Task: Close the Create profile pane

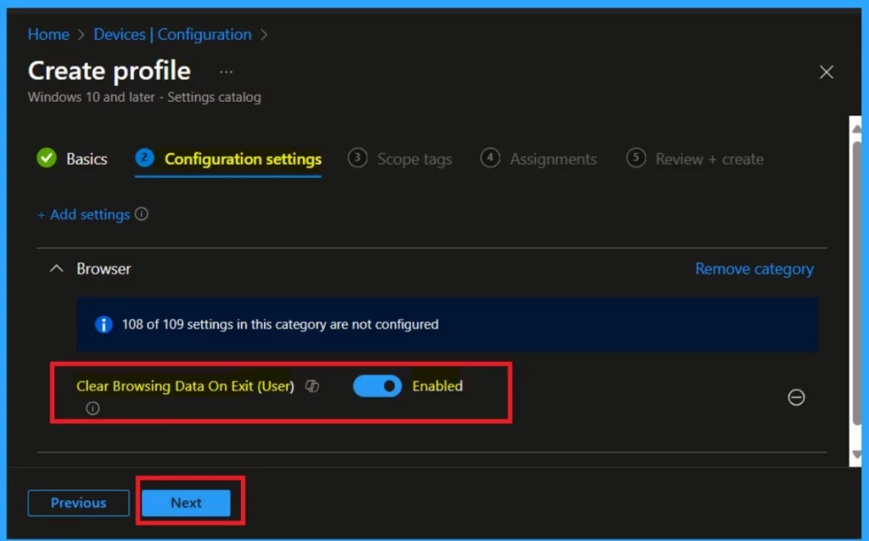Action: (827, 72)
